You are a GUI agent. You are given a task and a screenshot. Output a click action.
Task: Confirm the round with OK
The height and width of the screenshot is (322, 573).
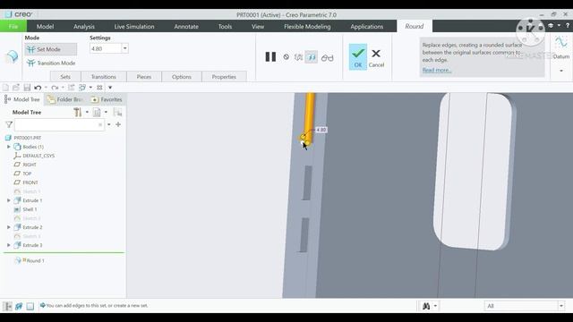coord(358,57)
